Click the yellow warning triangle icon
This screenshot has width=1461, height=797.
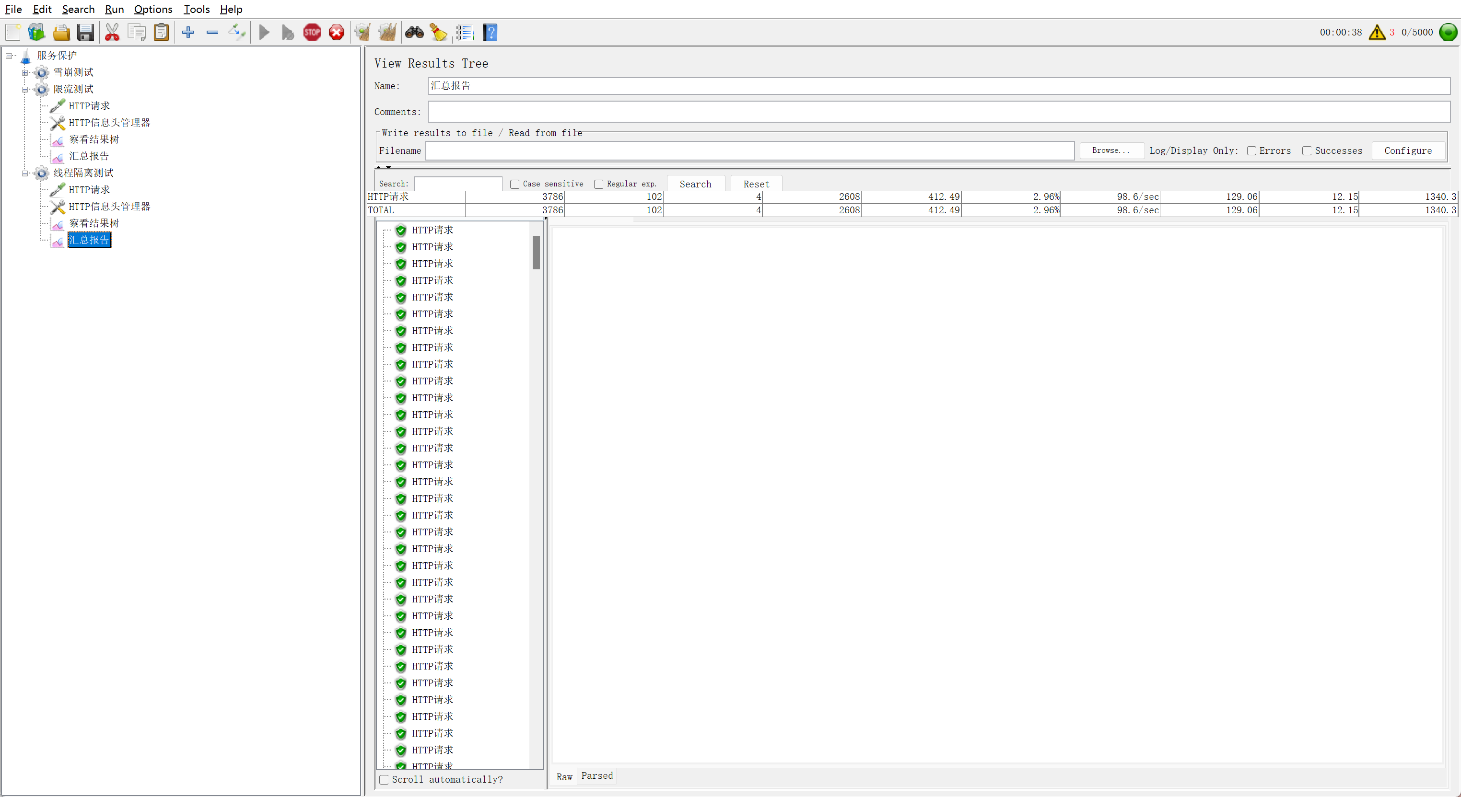pos(1377,32)
